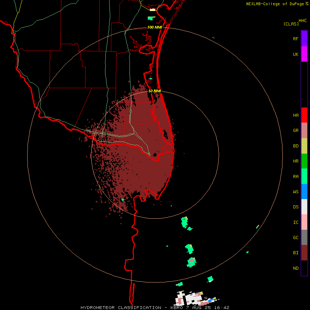This screenshot has height=310, width=310.
Task: Click the GR legend label
Action: tap(296, 131)
